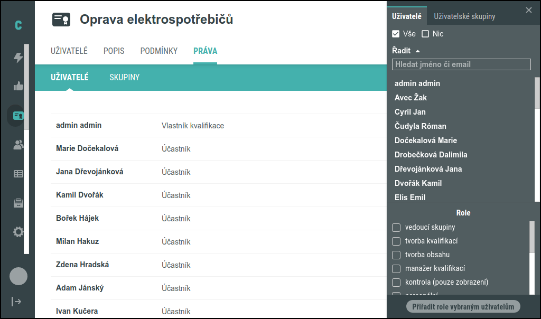
Task: Click the highlighted qualifications badge sidebar icon
Action: coord(18,116)
